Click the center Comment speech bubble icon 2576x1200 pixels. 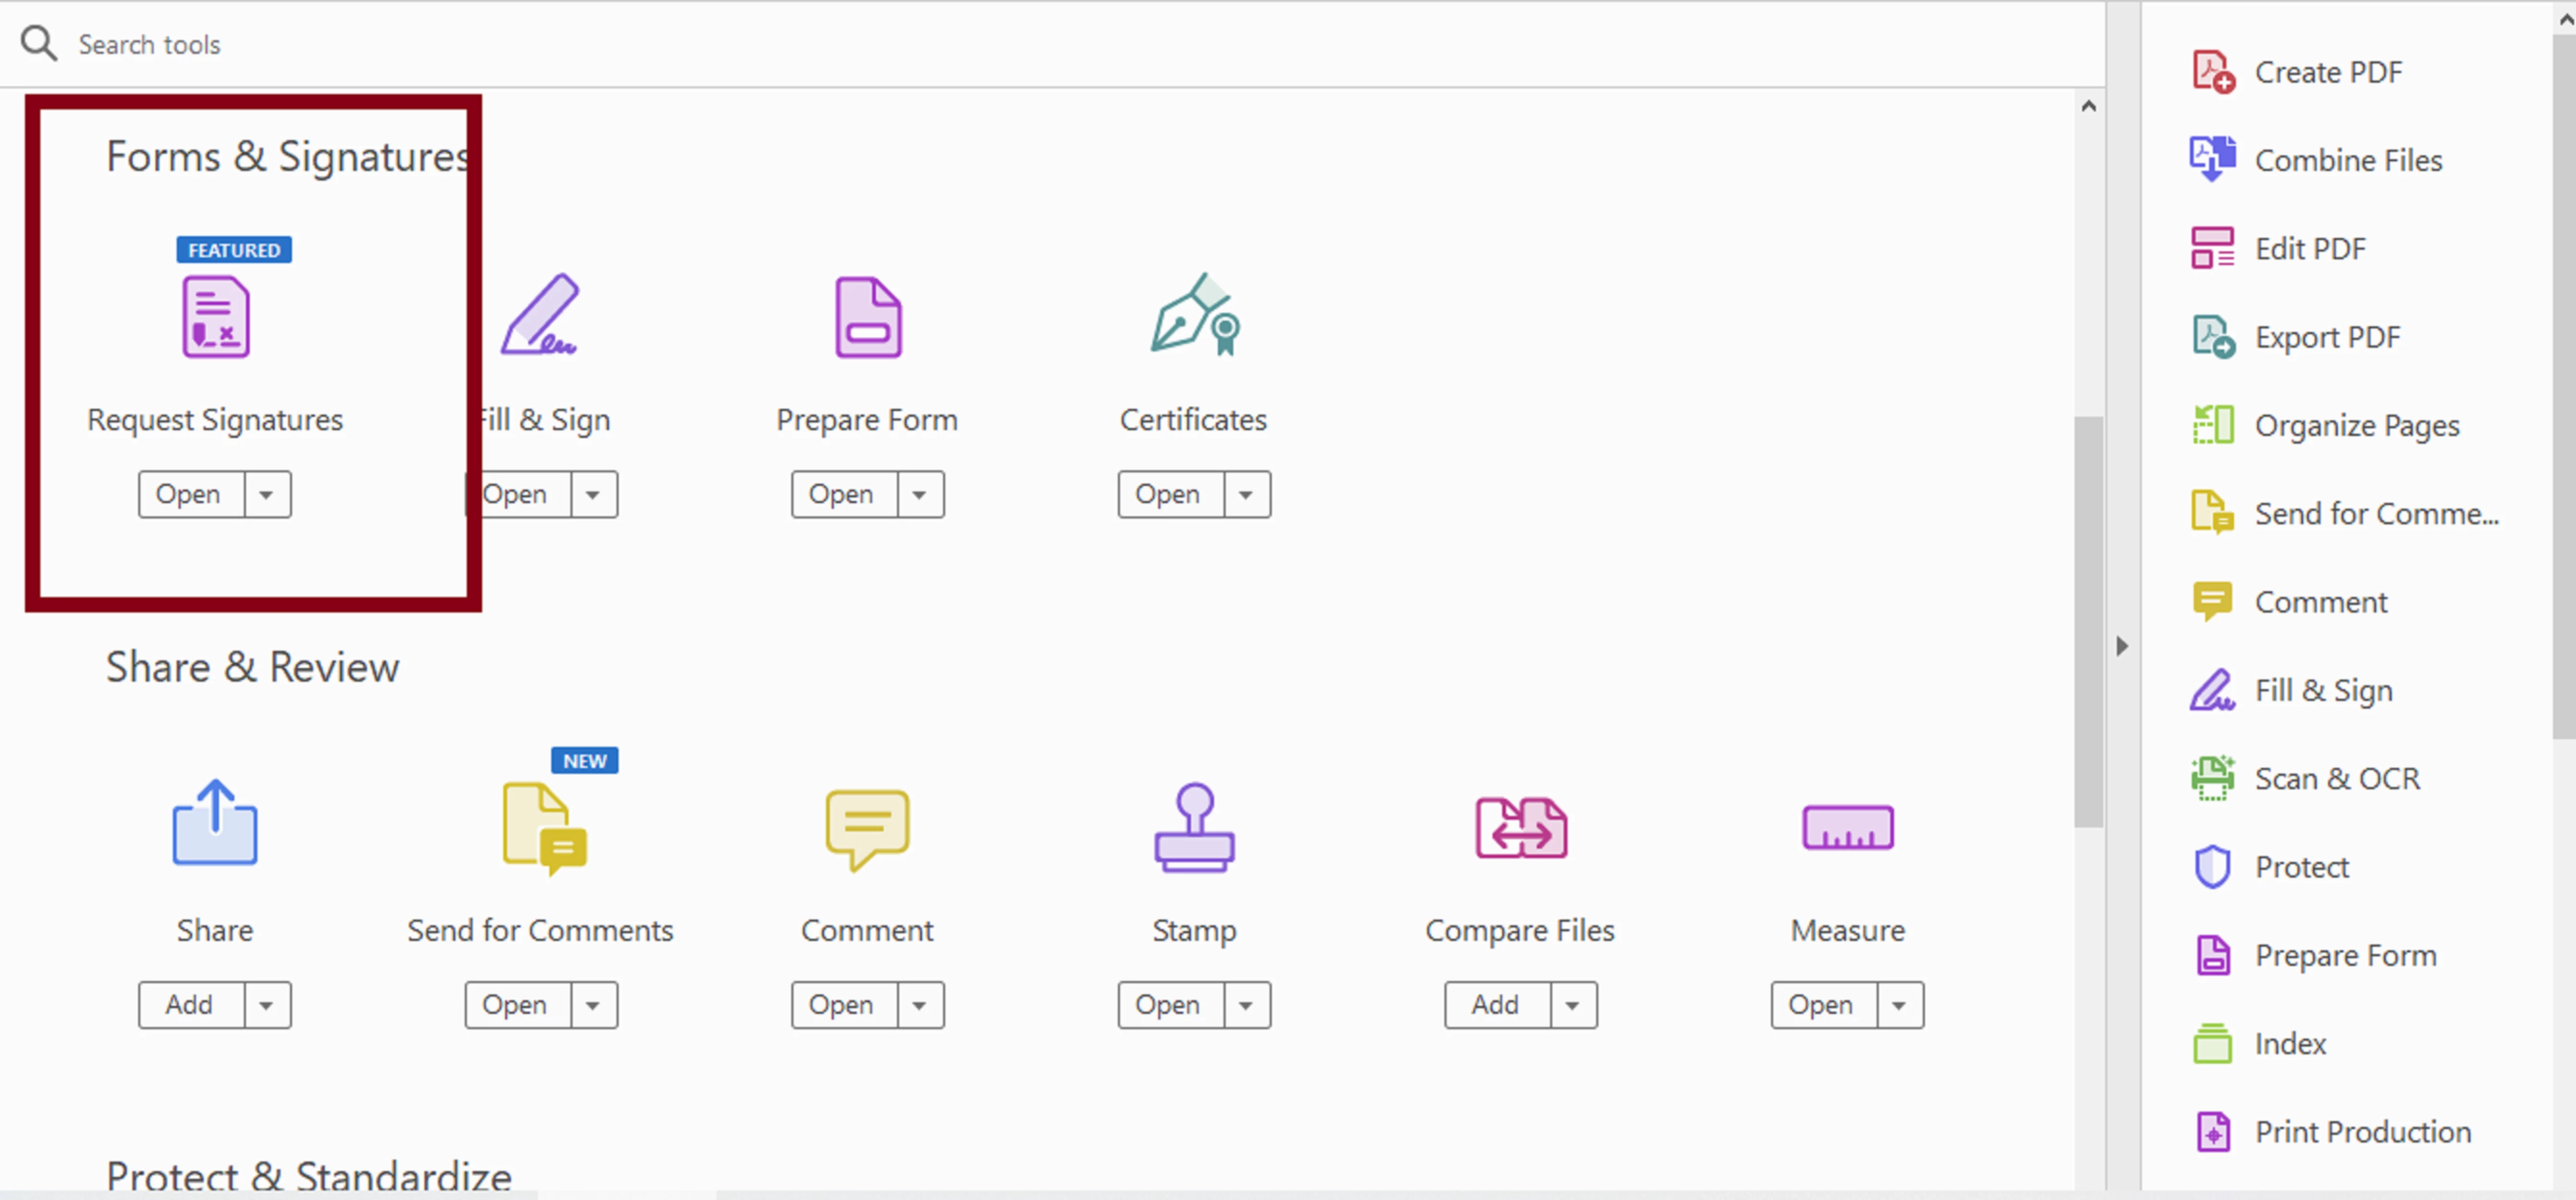coord(867,828)
